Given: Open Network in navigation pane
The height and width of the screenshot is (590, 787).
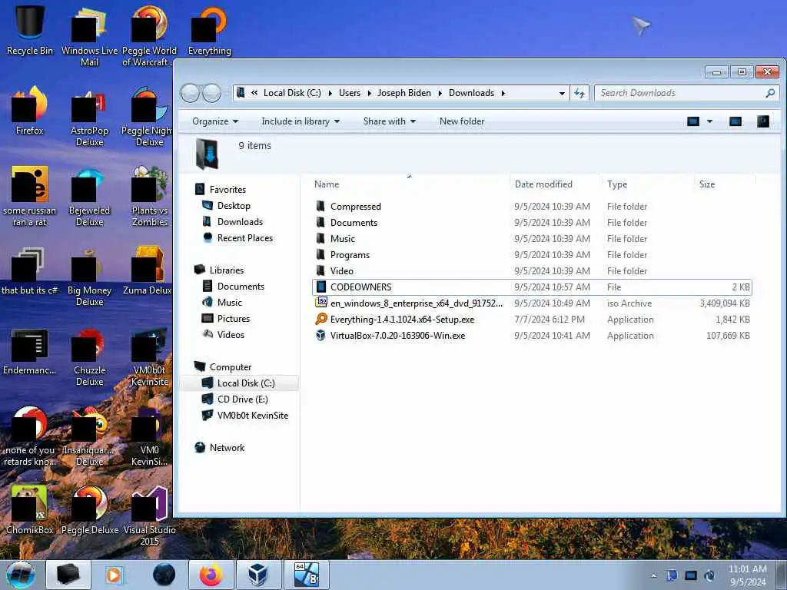Looking at the screenshot, I should tap(220, 448).
